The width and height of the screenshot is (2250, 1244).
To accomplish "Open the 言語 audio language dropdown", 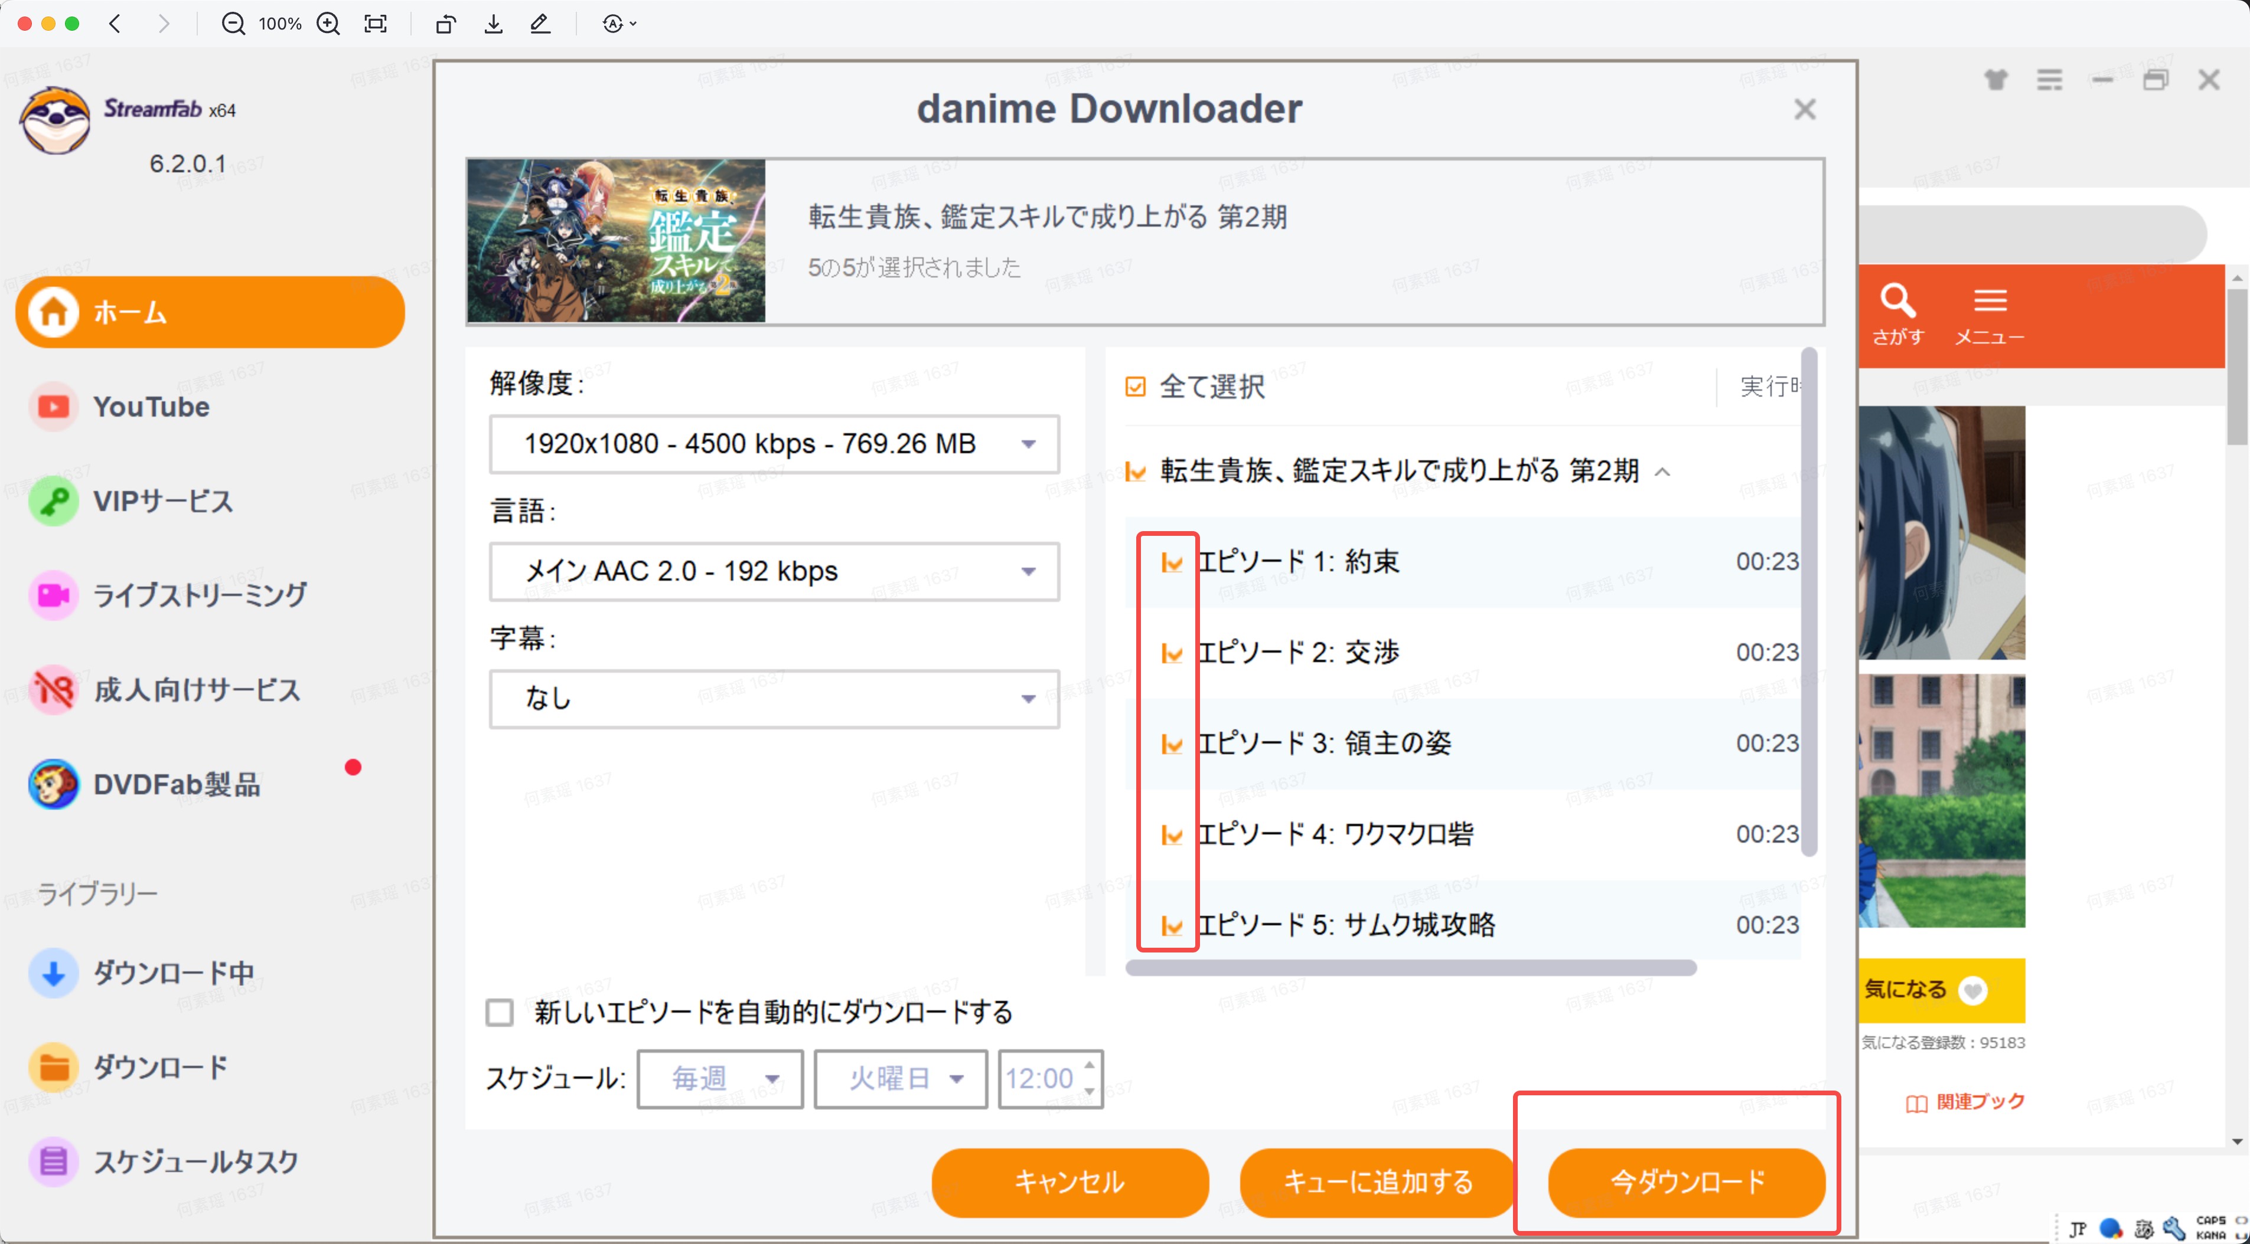I will (x=774, y=571).
